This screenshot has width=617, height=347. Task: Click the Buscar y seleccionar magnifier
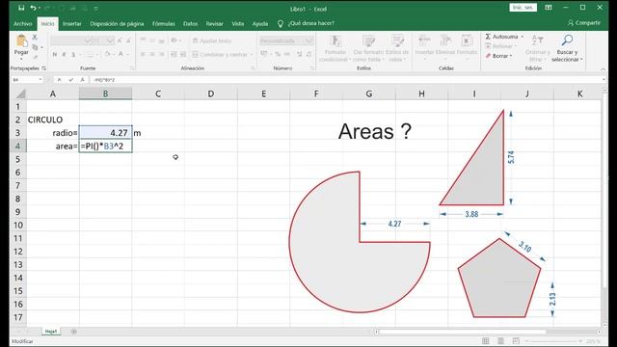[567, 40]
